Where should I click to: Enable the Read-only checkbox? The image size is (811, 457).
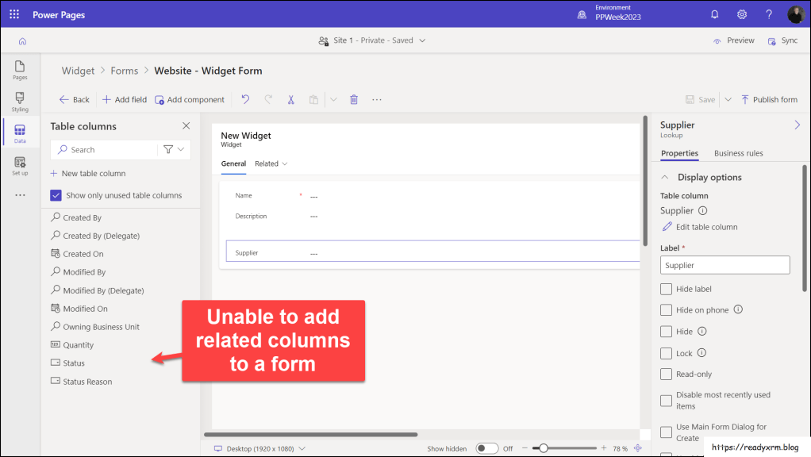667,374
